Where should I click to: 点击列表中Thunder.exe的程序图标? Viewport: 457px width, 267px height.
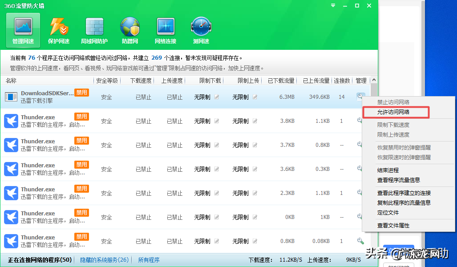click(x=11, y=121)
